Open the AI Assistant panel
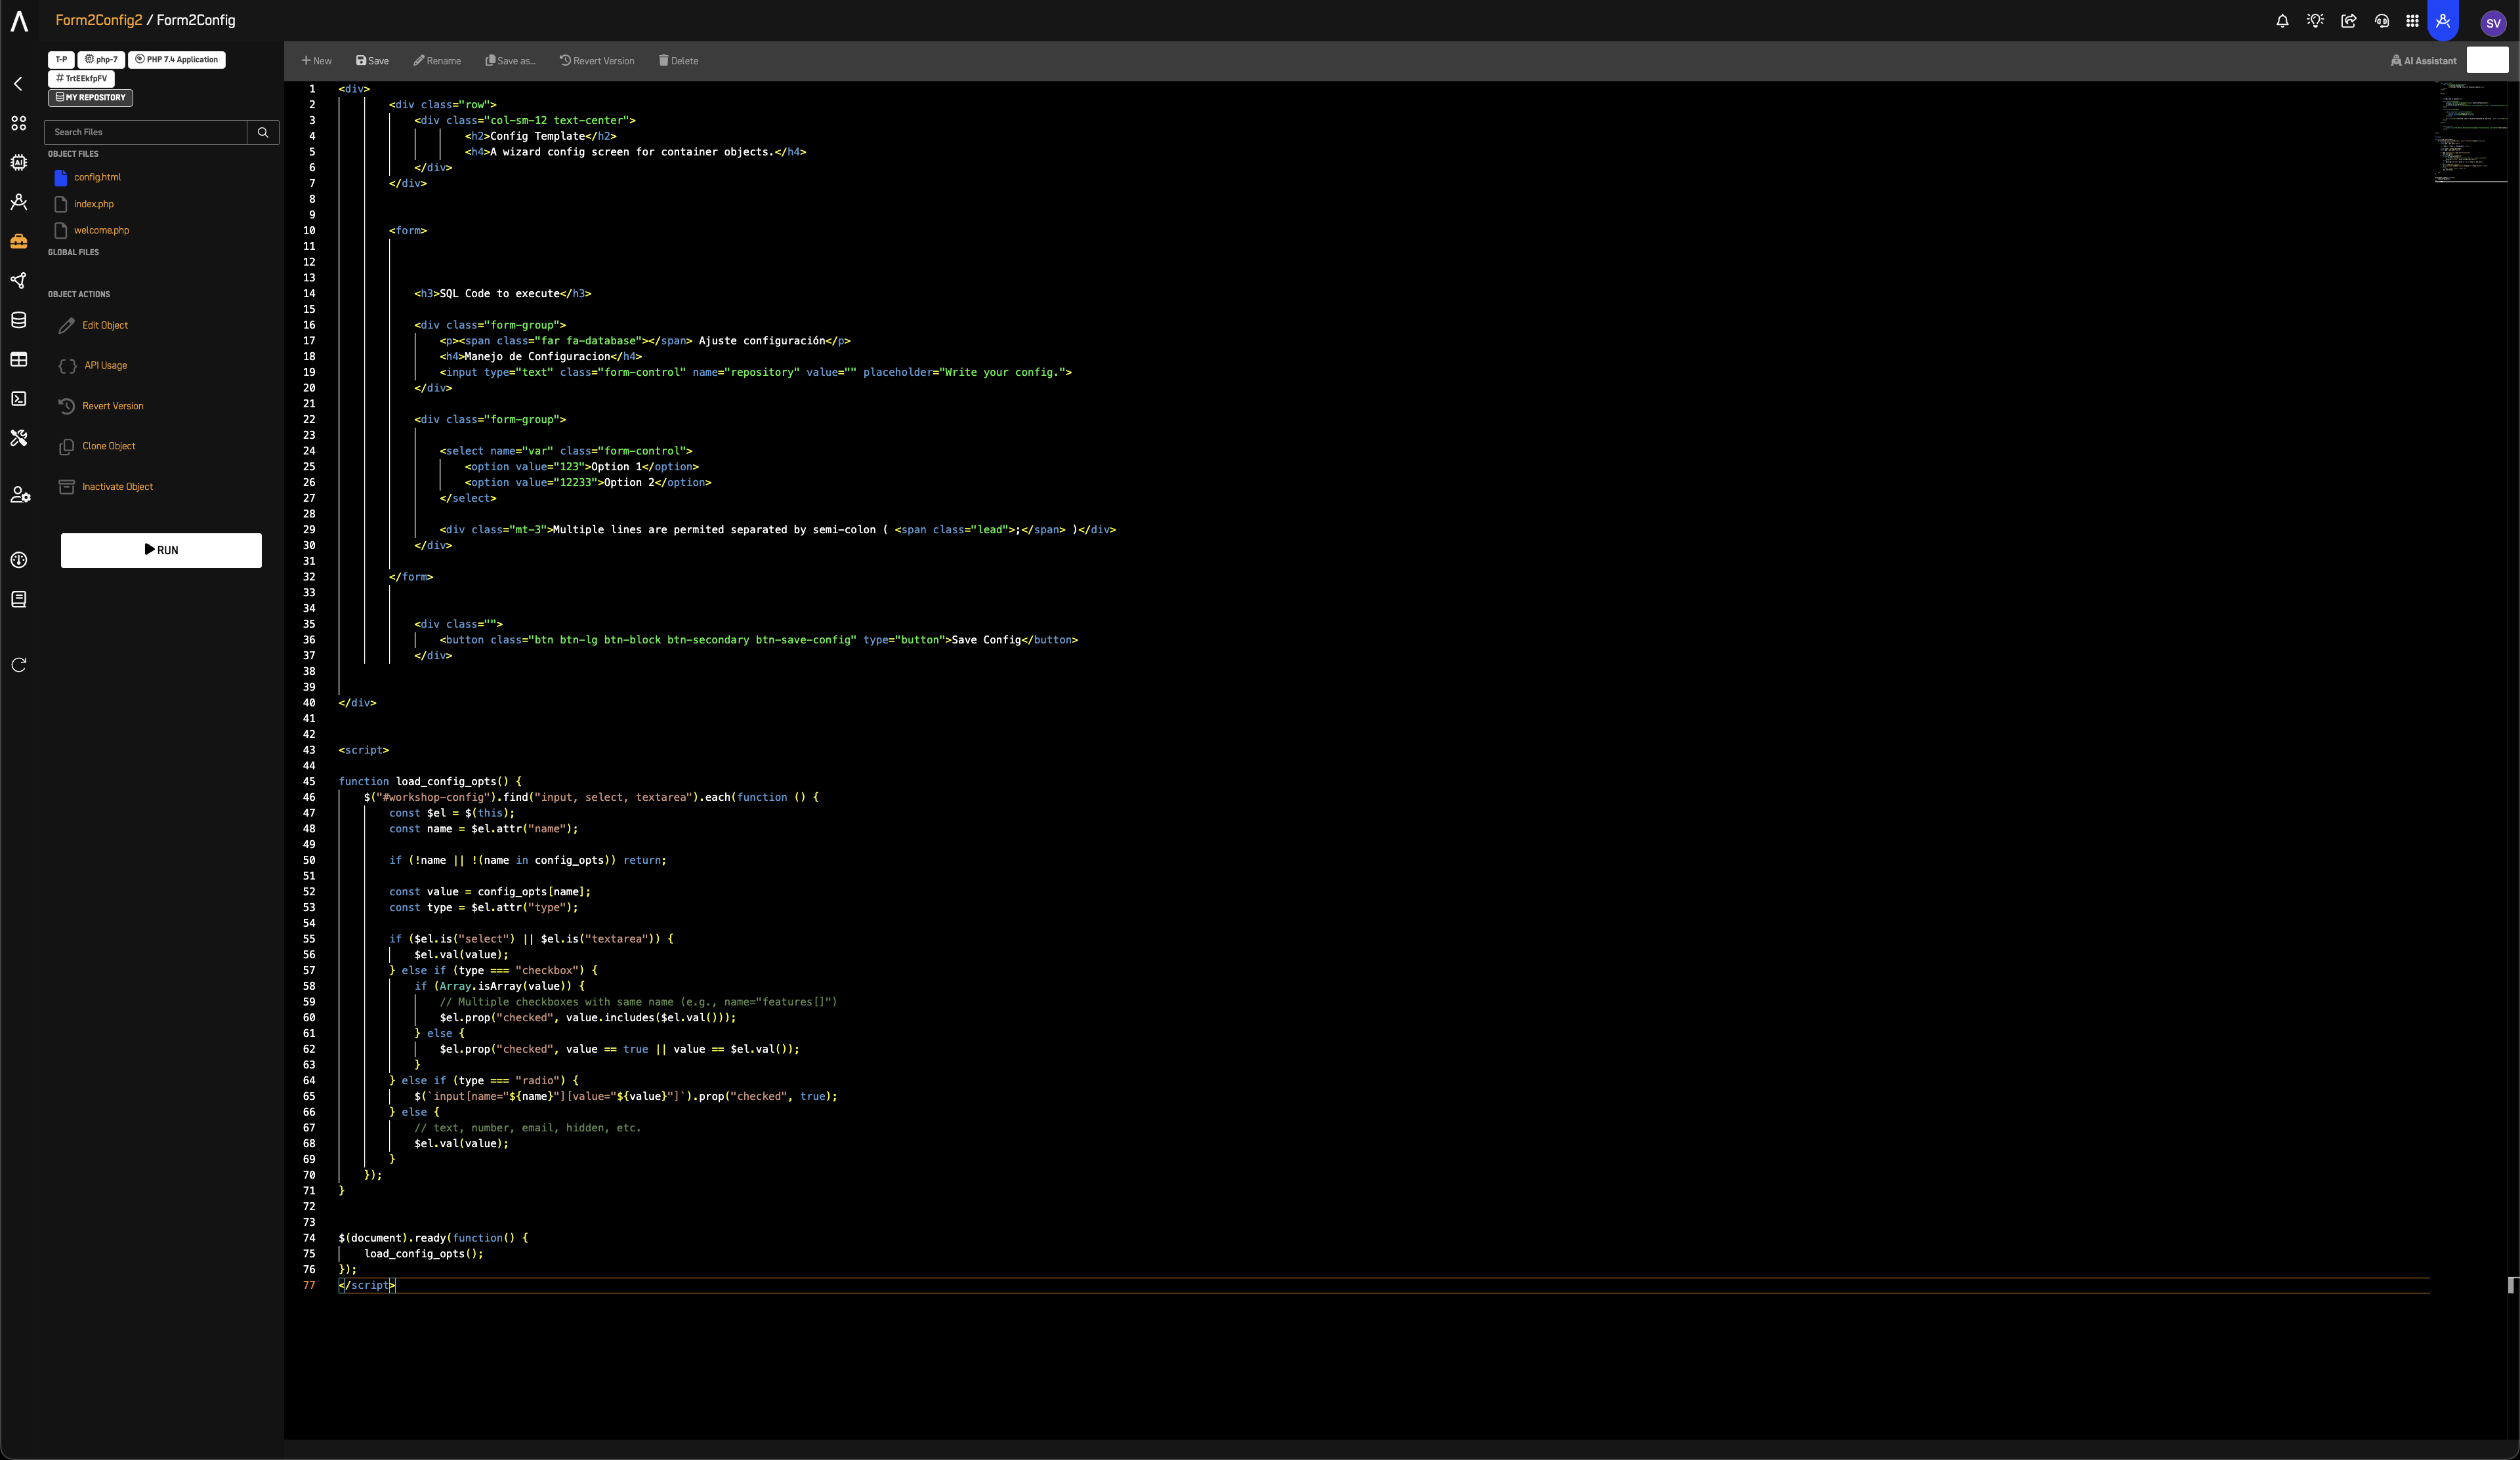 pyautogui.click(x=2423, y=61)
